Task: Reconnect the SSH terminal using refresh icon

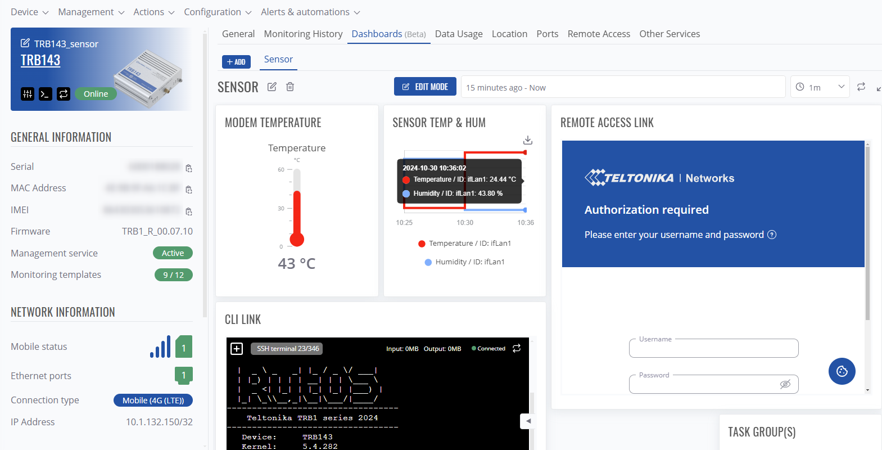Action: click(x=517, y=349)
